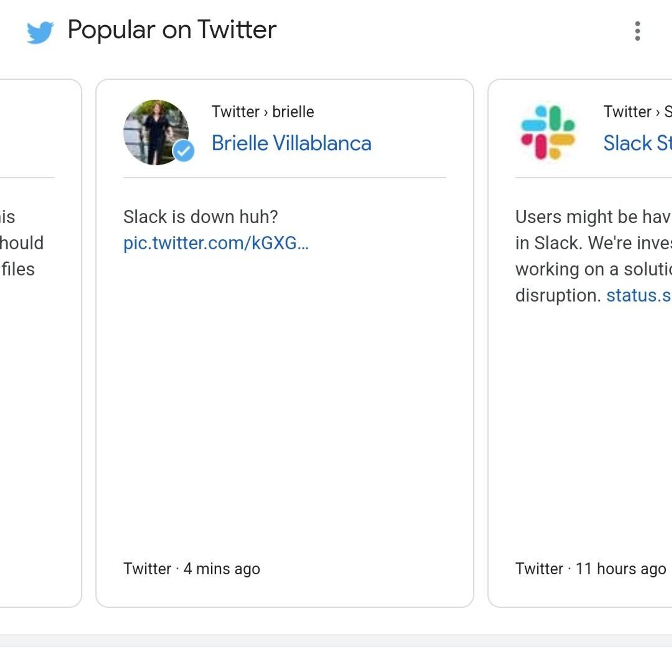Open the three-dot more options menu

pyautogui.click(x=637, y=31)
